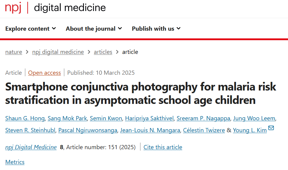This screenshot has height=170, width=288.
Task: Open the npj digital medicine breadcrumb
Action: (x=58, y=52)
